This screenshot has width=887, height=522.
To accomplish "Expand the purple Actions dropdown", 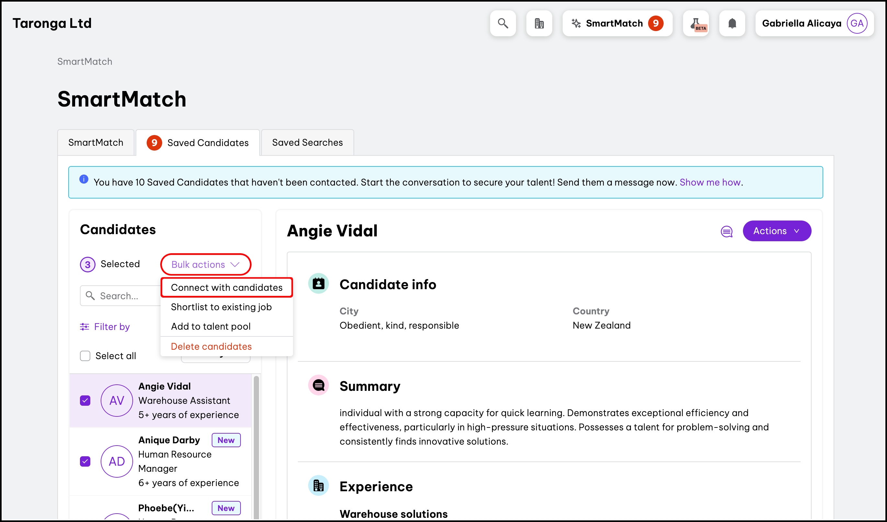I will click(x=777, y=231).
